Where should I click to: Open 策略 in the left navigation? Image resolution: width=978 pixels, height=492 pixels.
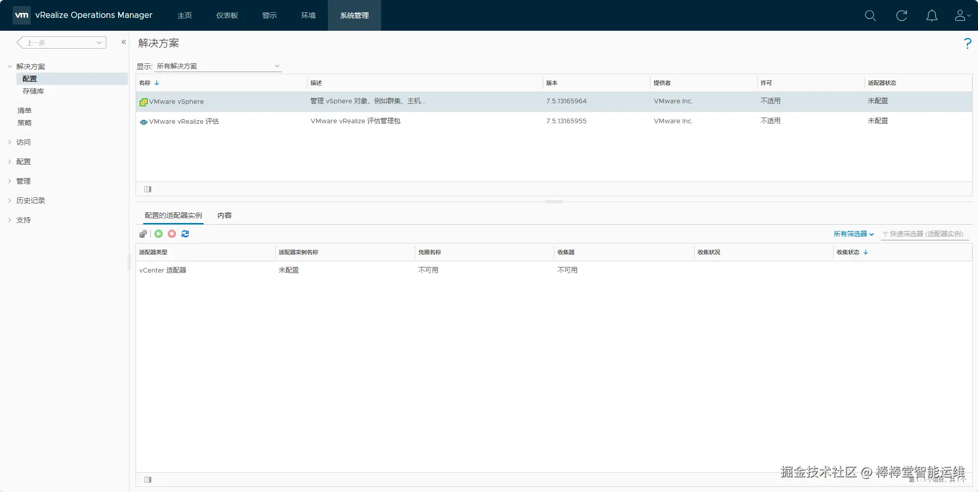(x=25, y=123)
